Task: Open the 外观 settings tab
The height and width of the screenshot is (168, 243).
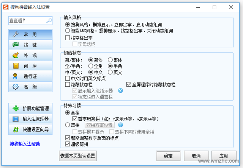Action: click(x=30, y=55)
